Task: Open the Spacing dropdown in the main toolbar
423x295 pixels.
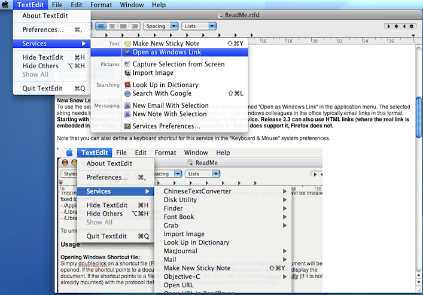Action: pyautogui.click(x=160, y=26)
